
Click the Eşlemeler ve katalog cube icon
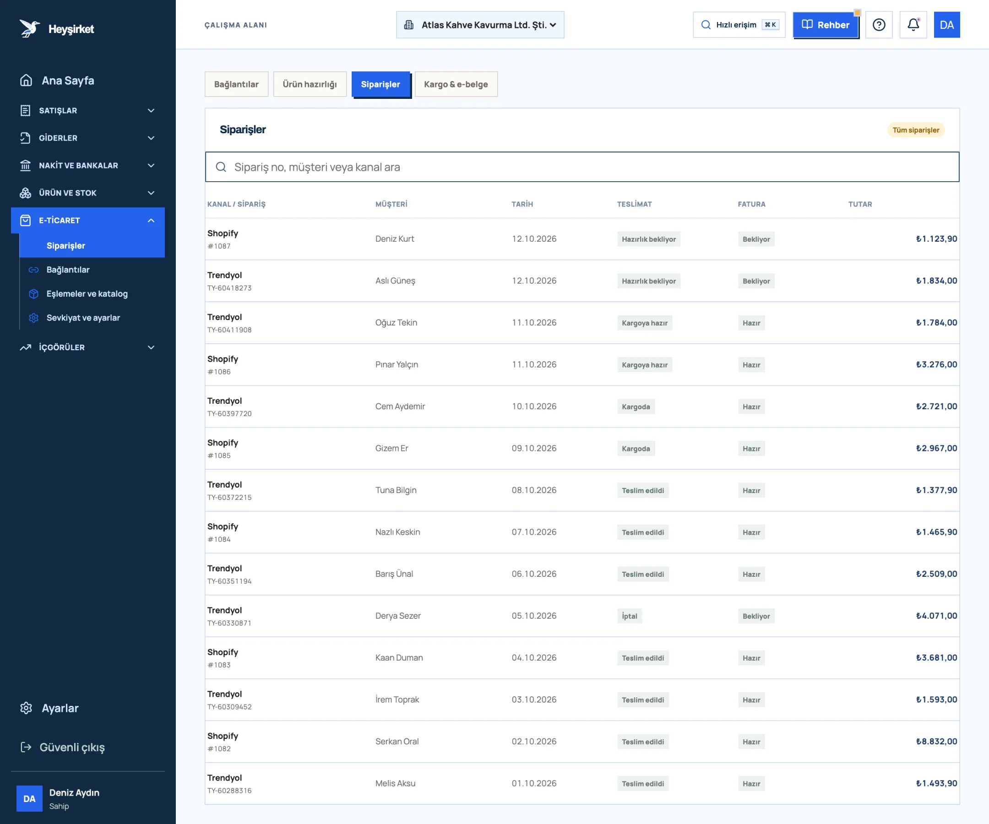(33, 294)
